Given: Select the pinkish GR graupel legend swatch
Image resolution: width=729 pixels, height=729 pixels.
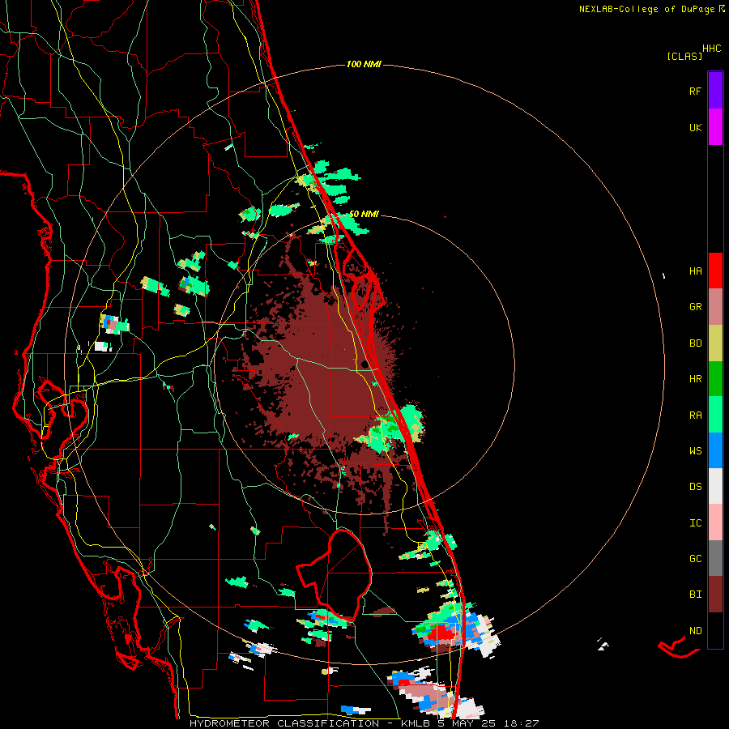Looking at the screenshot, I should click(x=715, y=307).
